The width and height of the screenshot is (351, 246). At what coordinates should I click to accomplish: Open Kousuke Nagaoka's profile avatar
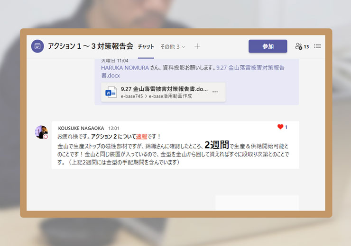[41, 132]
